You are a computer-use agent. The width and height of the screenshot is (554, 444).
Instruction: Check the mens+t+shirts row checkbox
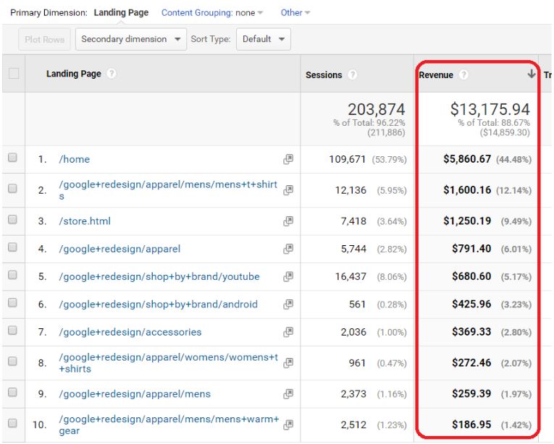pyautogui.click(x=12, y=189)
